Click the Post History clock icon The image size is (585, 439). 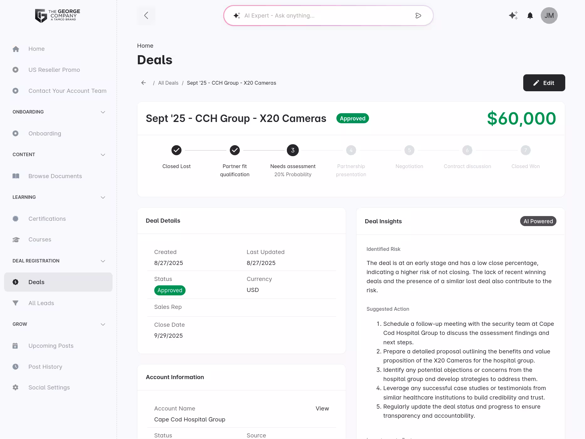pyautogui.click(x=16, y=367)
